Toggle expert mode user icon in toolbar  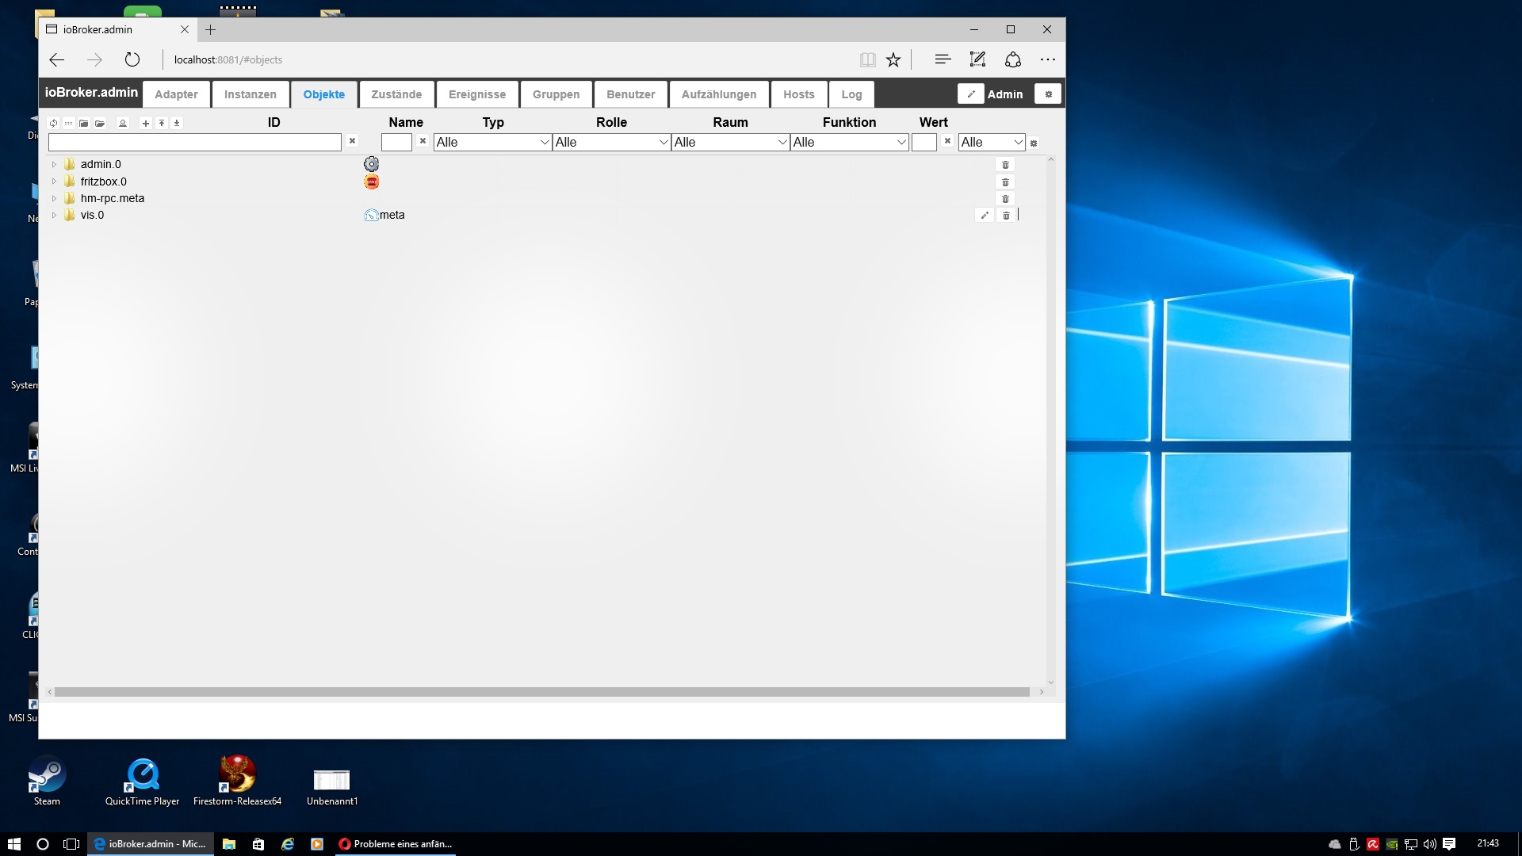point(123,123)
